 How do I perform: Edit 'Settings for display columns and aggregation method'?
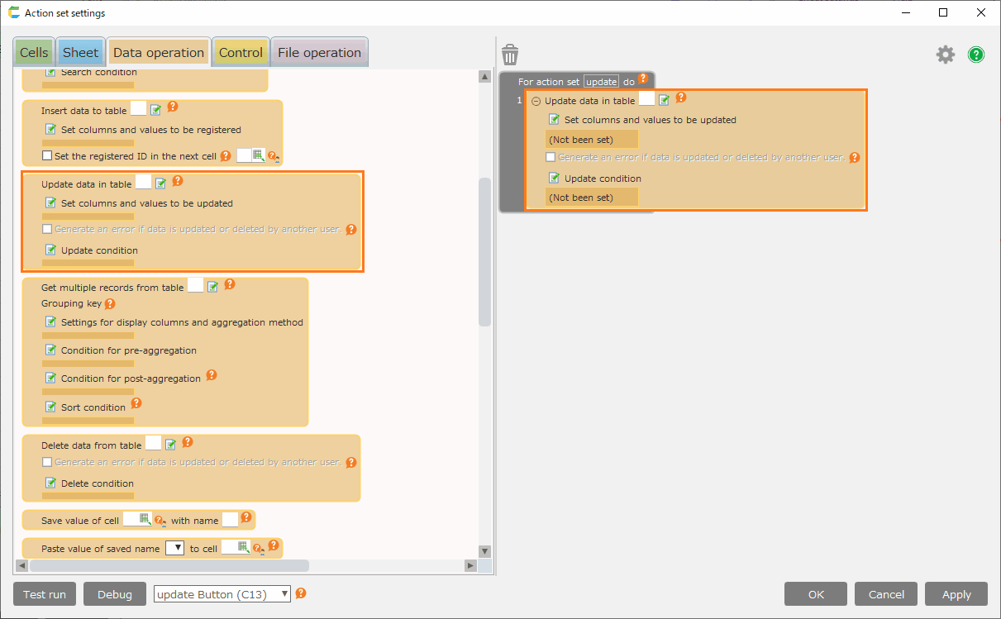pyautogui.click(x=50, y=321)
